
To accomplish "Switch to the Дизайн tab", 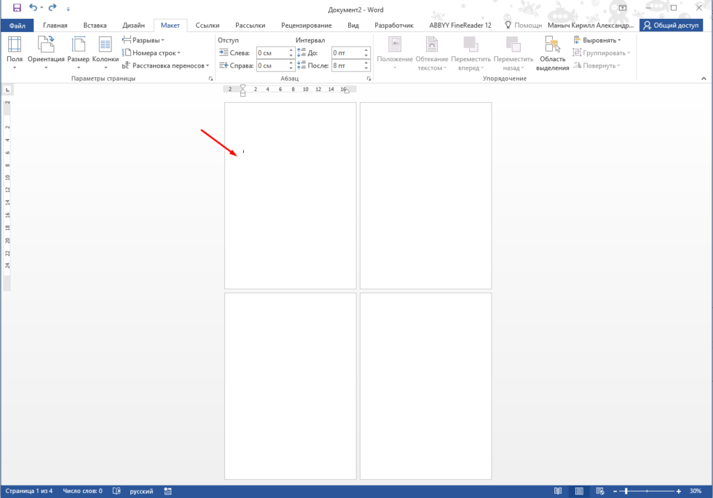I will [133, 26].
